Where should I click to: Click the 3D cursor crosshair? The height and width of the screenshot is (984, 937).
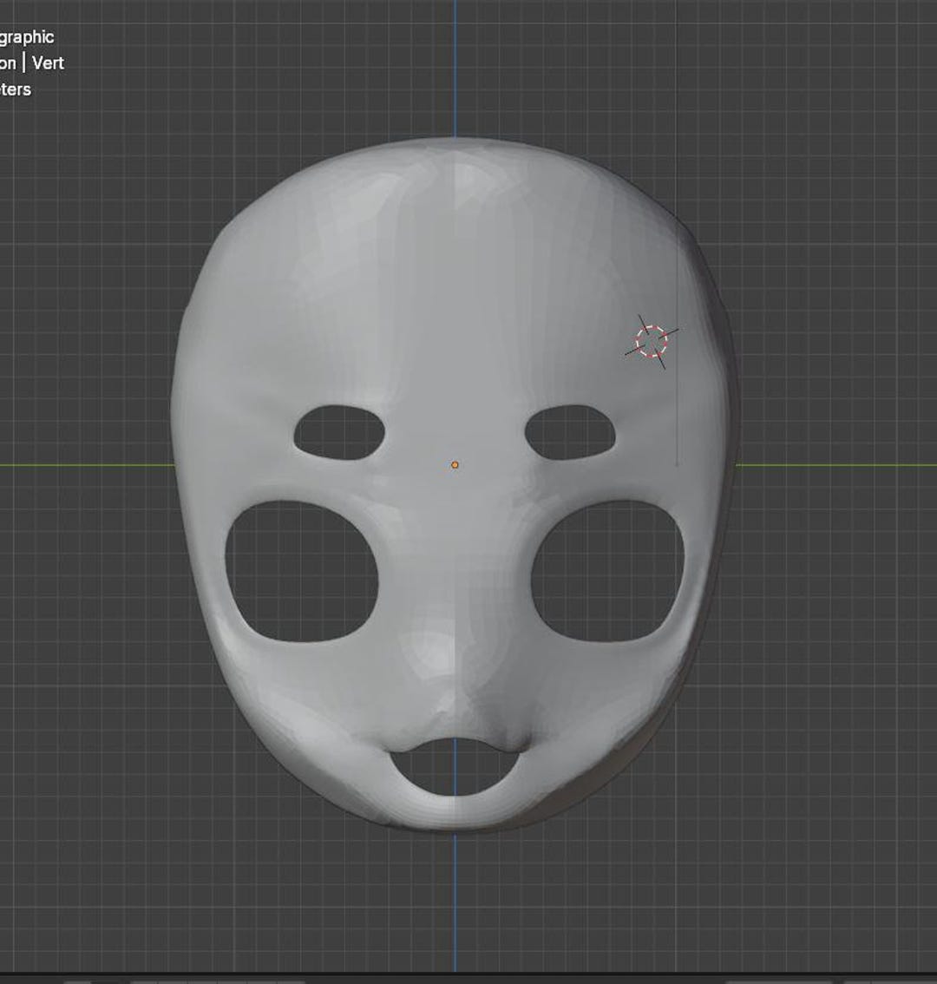click(652, 341)
